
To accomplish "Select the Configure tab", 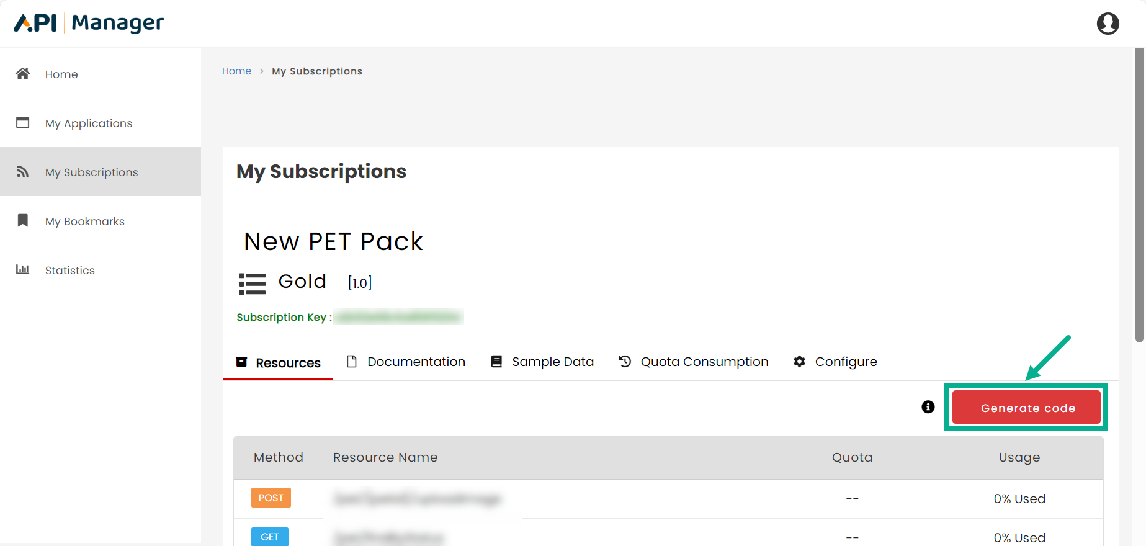I will 835,362.
